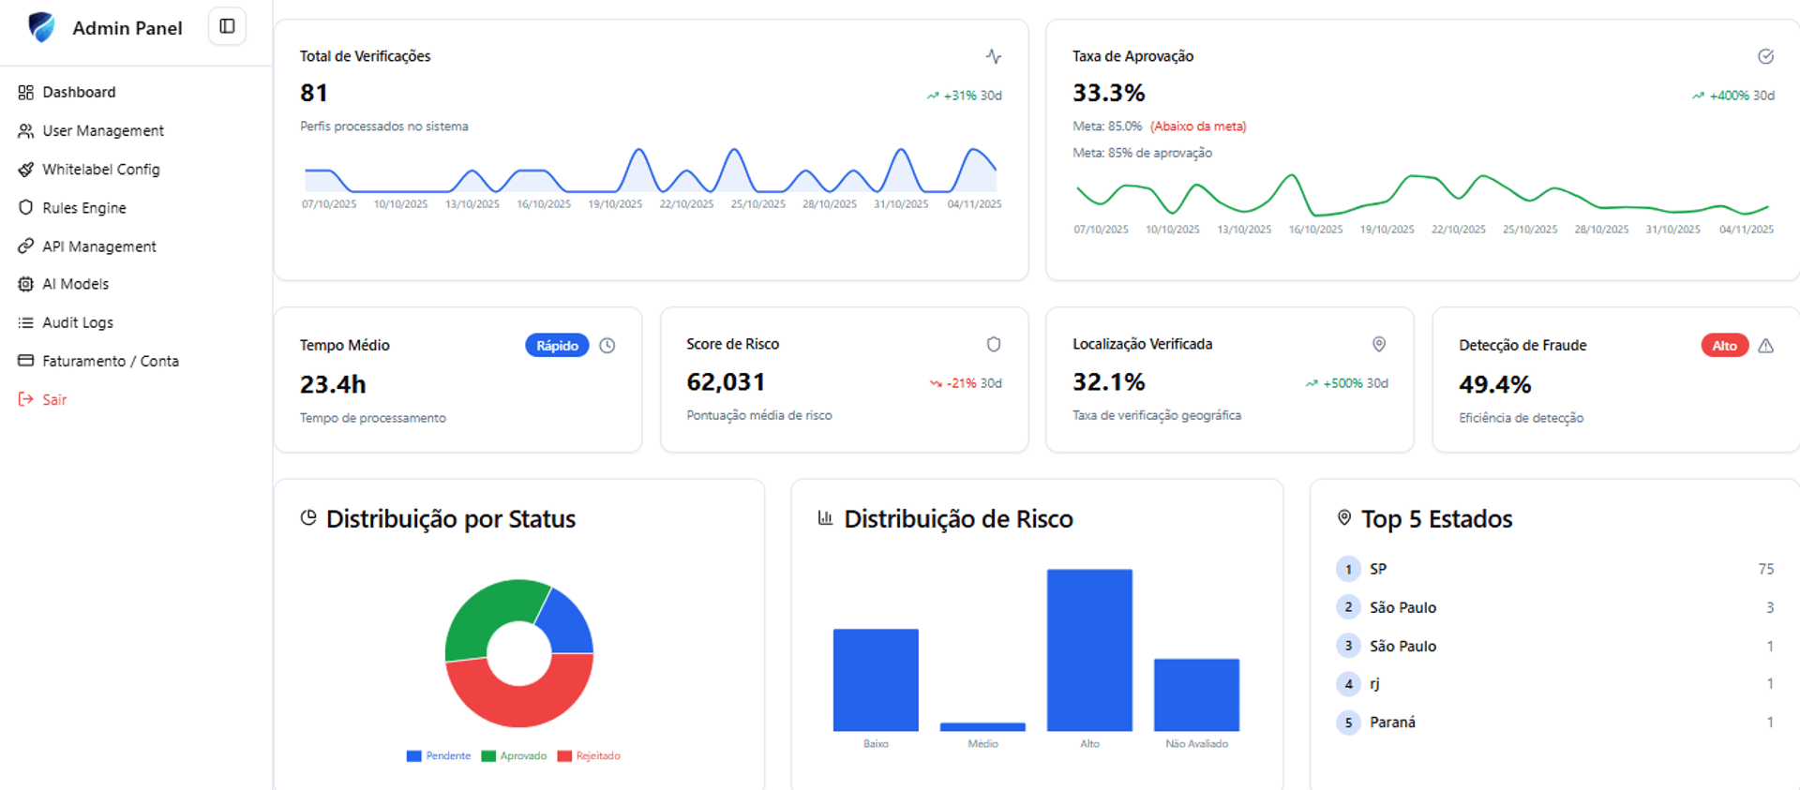Click the clock icon on Tempo Médio
The height and width of the screenshot is (790, 1800).
pyautogui.click(x=607, y=346)
